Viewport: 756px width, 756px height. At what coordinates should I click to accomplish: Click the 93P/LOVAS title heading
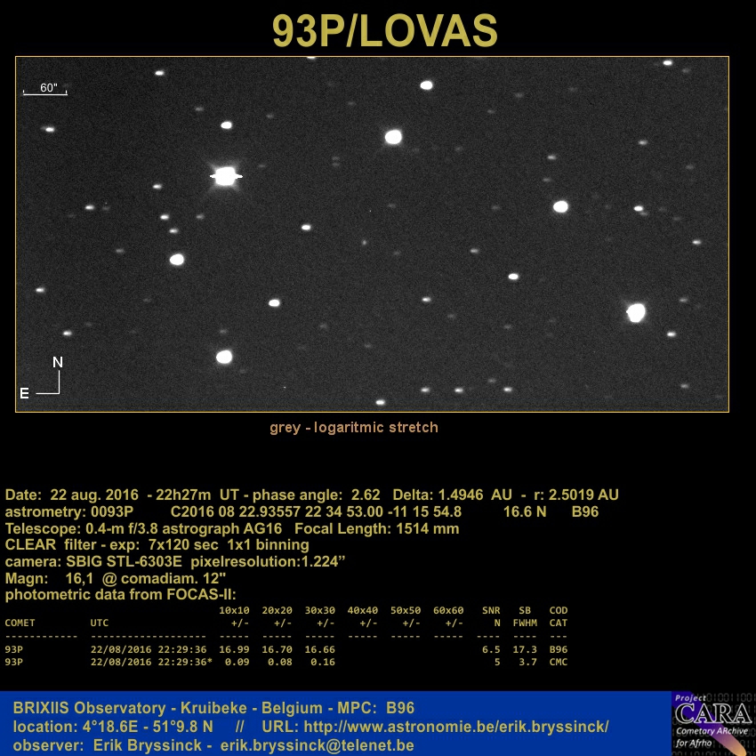[384, 31]
